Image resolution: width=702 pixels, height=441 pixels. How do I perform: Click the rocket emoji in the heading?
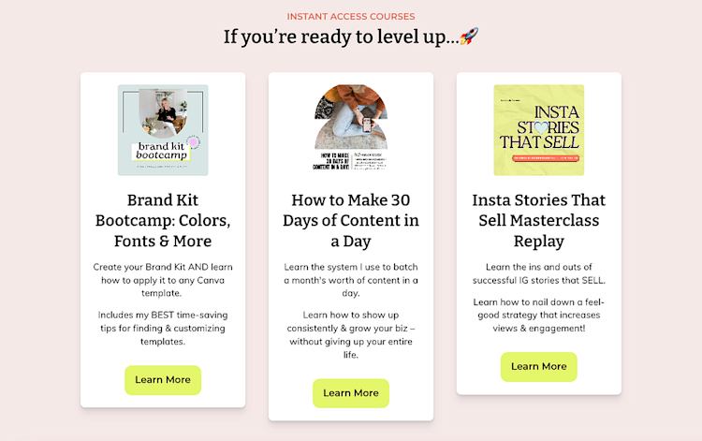(469, 37)
